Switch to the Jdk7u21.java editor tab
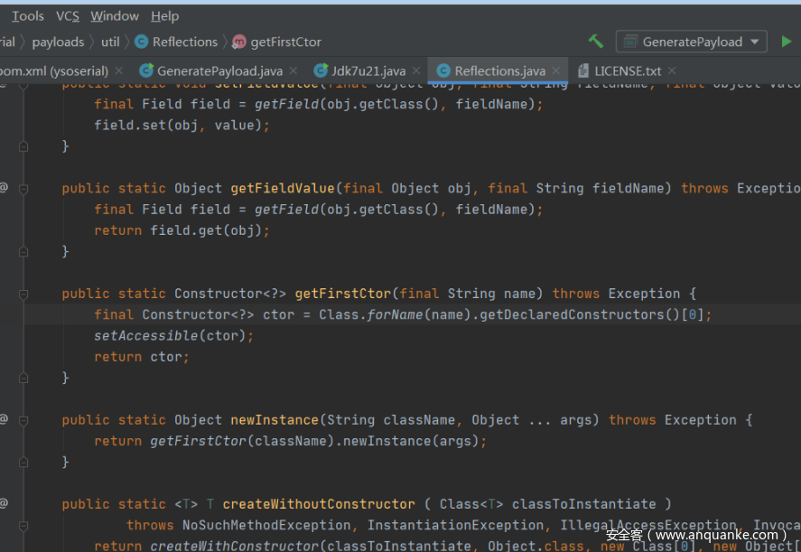The image size is (801, 552). (368, 70)
